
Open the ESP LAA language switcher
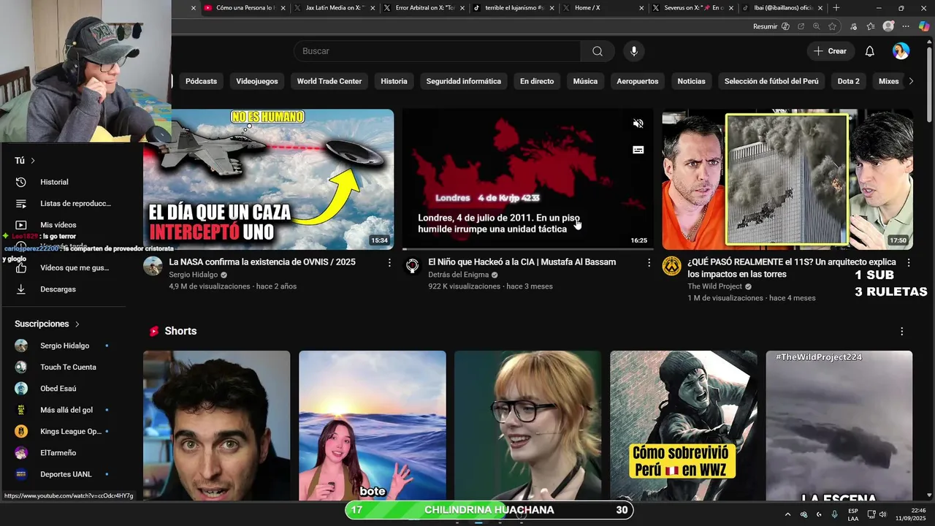[853, 514]
